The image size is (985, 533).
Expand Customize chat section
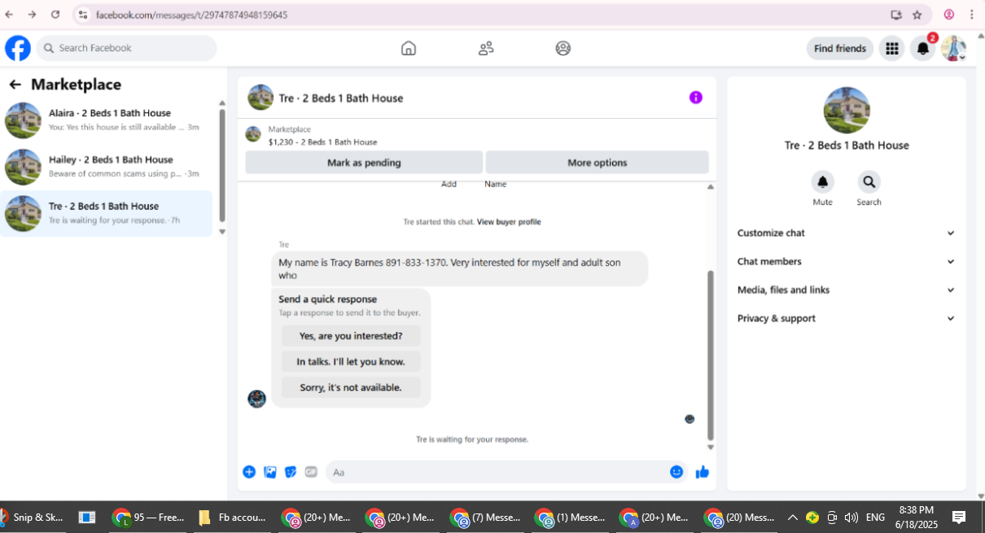(x=847, y=233)
